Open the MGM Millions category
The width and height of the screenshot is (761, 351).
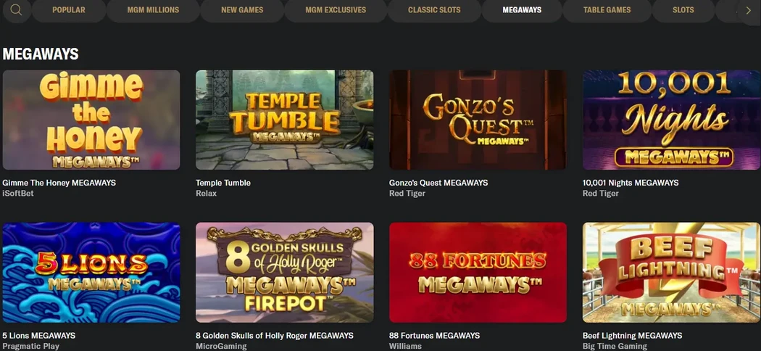pyautogui.click(x=153, y=9)
